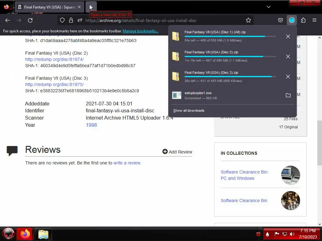Viewport: 322px width, 241px height.
Task: Open a new tab with plus button
Action: pyautogui.click(x=91, y=7)
